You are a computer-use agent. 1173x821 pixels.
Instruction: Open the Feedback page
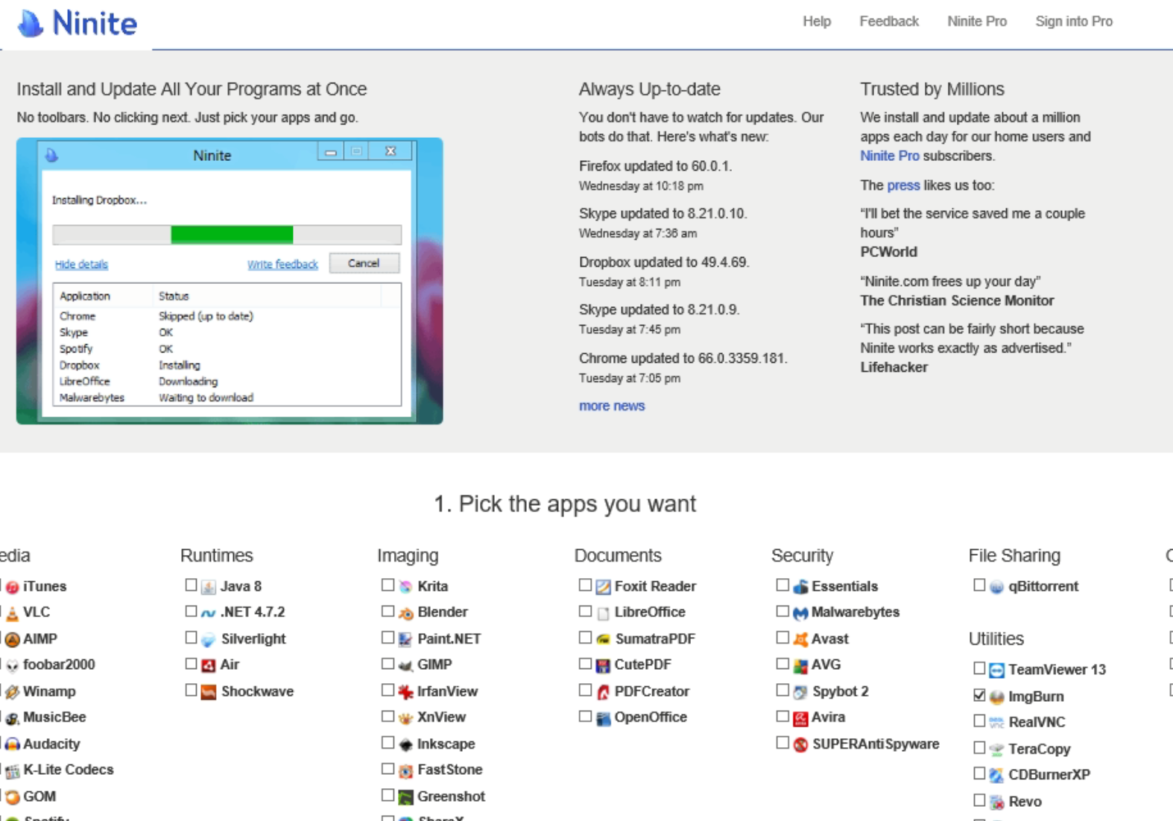point(888,22)
